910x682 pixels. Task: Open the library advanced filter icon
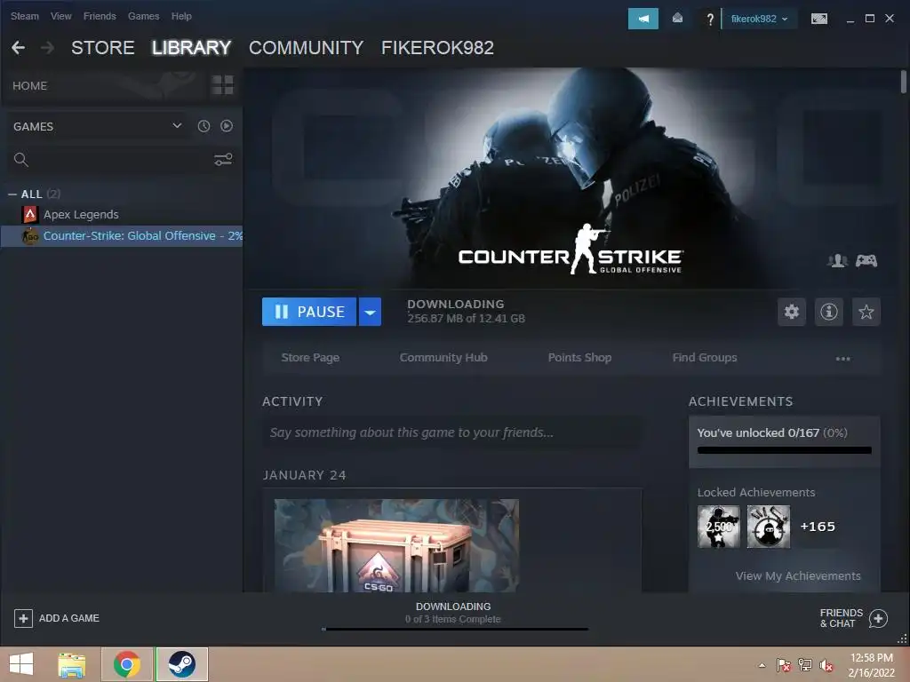click(223, 160)
